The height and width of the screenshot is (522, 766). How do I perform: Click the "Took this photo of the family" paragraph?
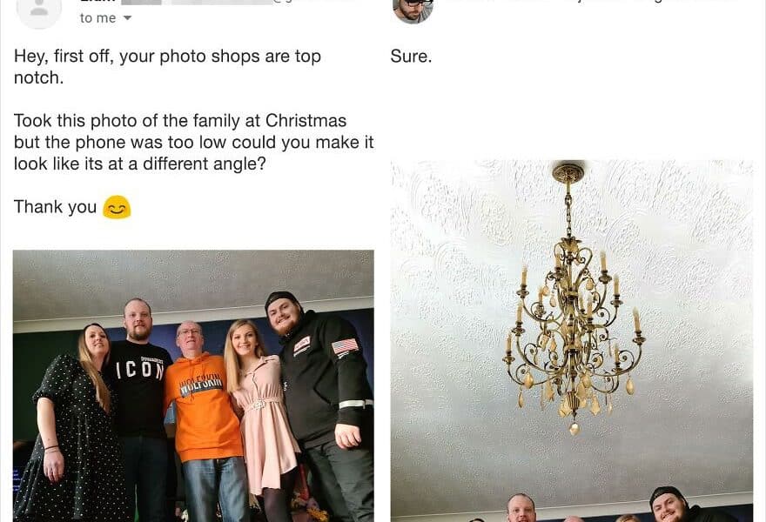click(x=193, y=142)
